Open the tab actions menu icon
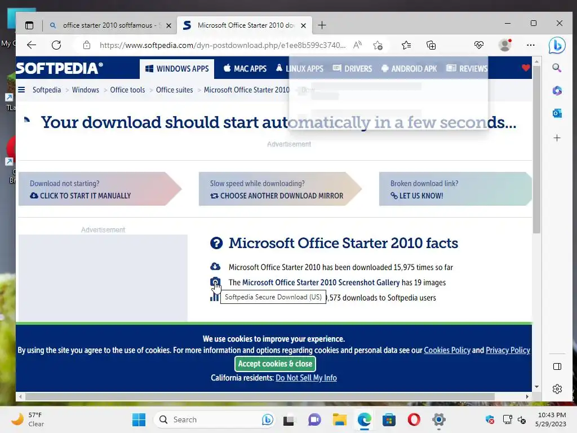 click(x=29, y=25)
